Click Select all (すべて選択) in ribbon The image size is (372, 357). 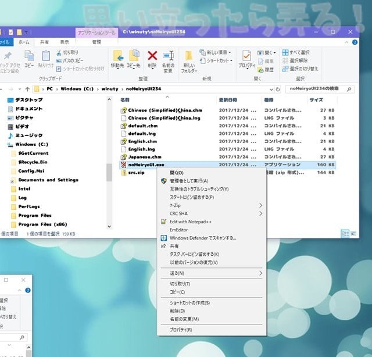[x=299, y=52]
